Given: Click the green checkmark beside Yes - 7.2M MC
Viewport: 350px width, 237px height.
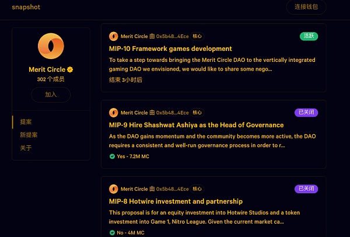Looking at the screenshot, I should tap(112, 156).
